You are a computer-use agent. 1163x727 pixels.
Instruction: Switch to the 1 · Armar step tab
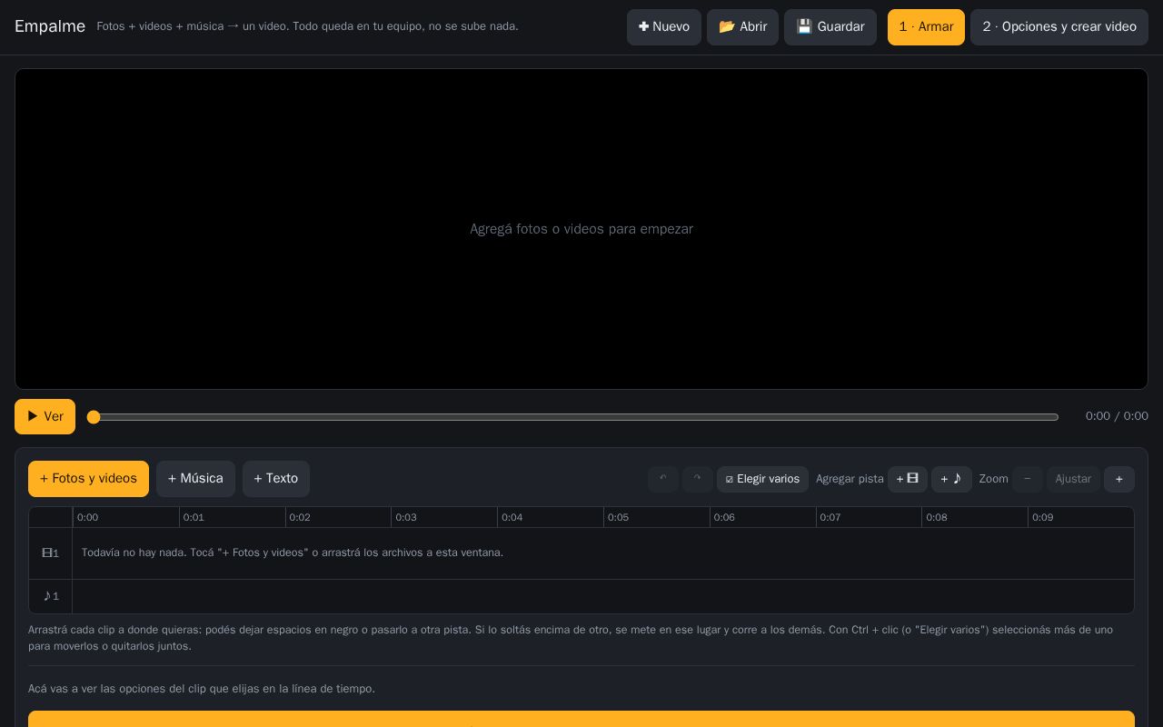(x=926, y=27)
